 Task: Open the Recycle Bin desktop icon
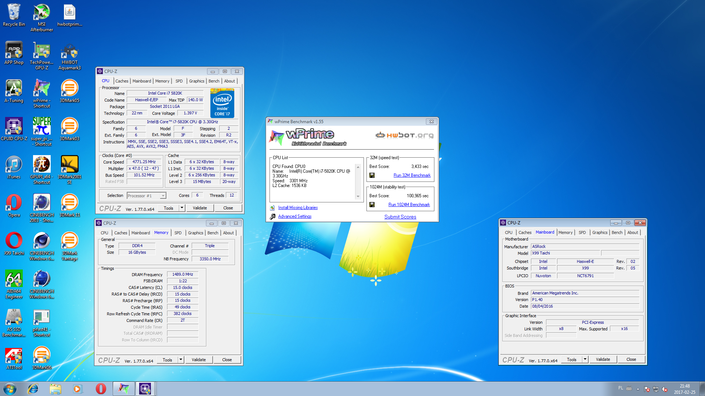[x=14, y=15]
